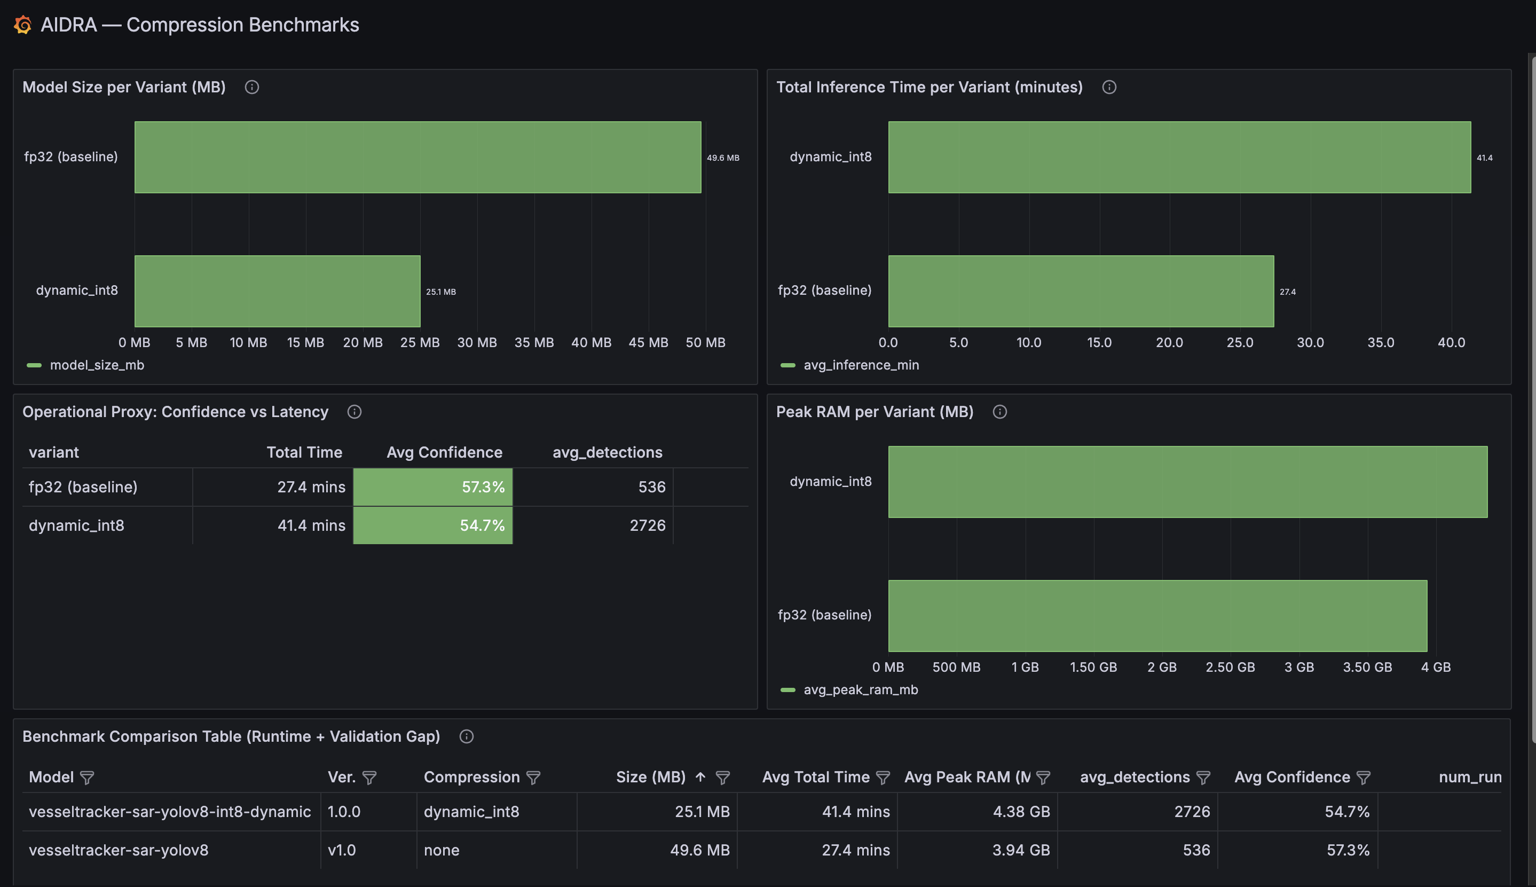Click dynamic_int8 peak RAM bar
1536x887 pixels.
pos(1187,482)
